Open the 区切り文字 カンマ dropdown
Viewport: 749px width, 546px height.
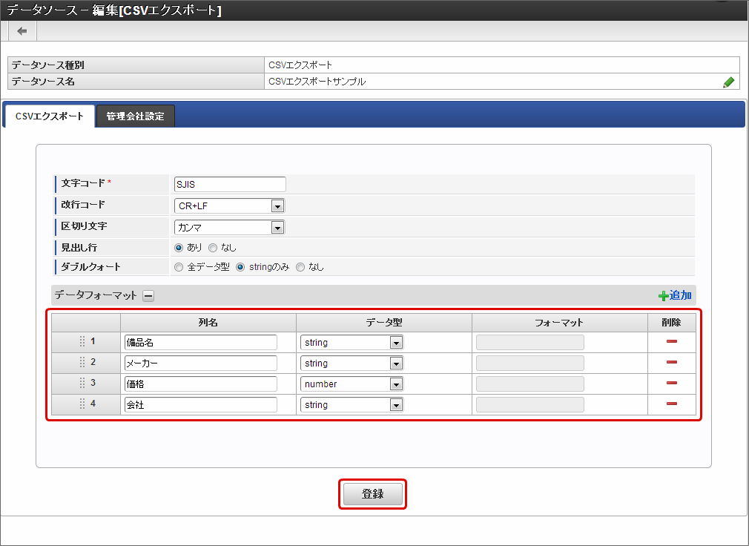coord(230,227)
